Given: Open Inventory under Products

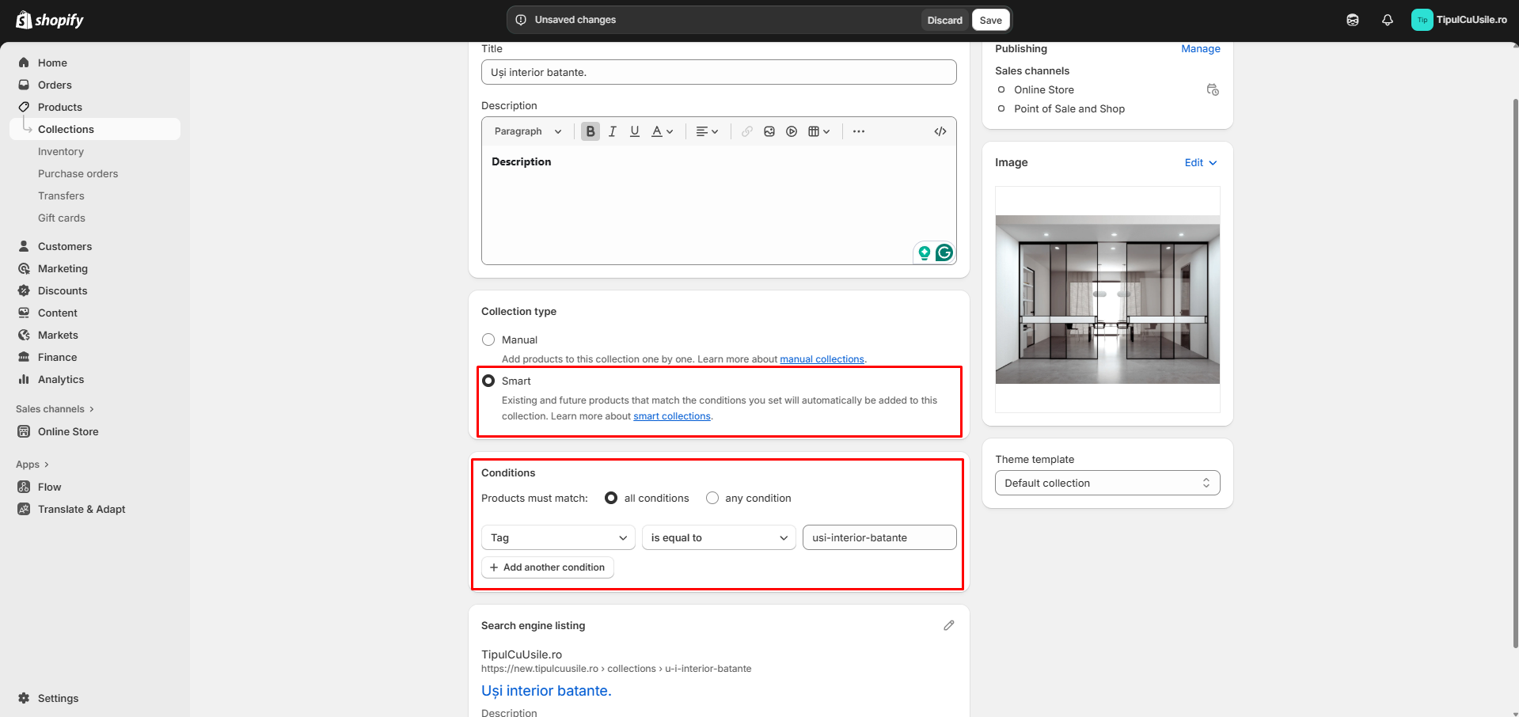Looking at the screenshot, I should [x=61, y=151].
